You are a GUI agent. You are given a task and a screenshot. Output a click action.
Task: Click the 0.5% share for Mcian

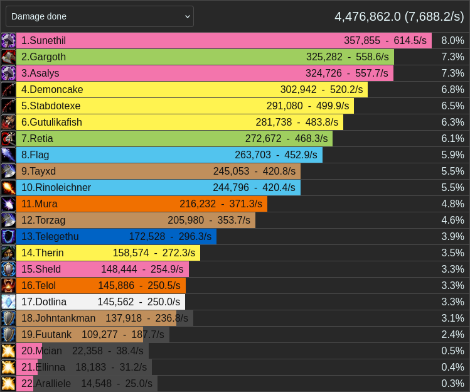[452, 351]
